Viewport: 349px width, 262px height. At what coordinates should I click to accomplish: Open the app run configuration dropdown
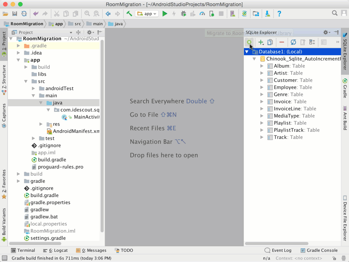click(147, 14)
